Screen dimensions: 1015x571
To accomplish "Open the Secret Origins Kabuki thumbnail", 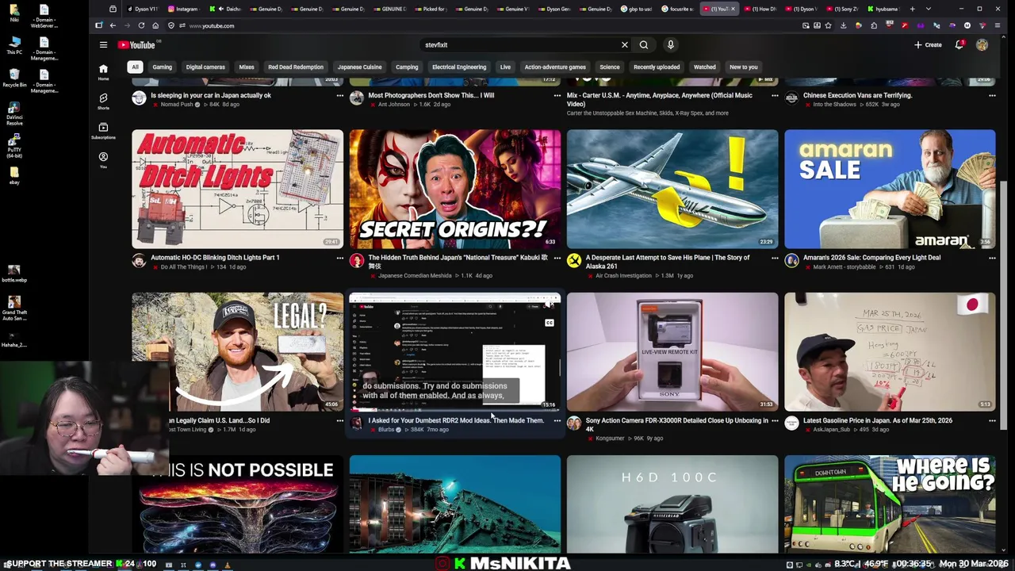I will point(454,189).
